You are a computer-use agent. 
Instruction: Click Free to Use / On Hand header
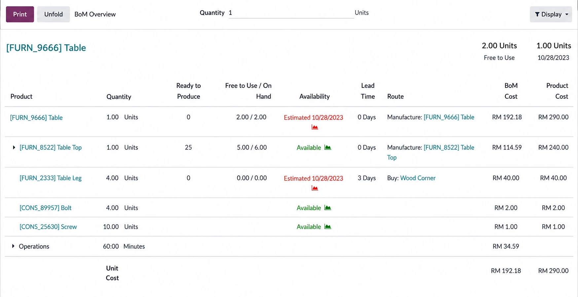coord(248,91)
